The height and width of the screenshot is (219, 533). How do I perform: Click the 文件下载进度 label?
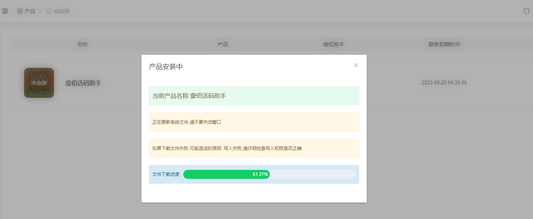tap(166, 174)
